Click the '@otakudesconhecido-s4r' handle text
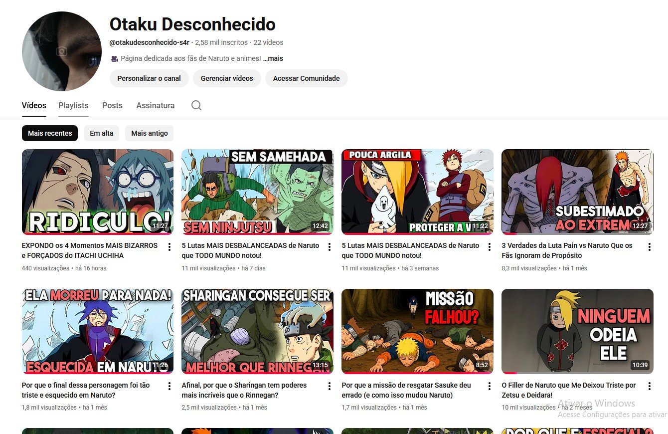This screenshot has height=434, width=668. click(x=150, y=42)
